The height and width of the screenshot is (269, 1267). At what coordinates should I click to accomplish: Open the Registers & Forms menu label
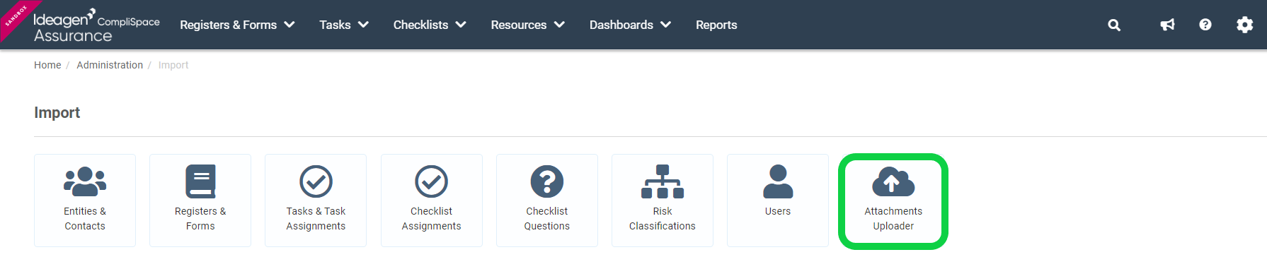point(228,25)
